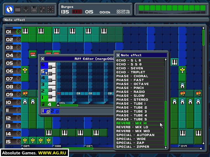
Task: Click the green Note effect scrollbar thumb
Action: 166,124
